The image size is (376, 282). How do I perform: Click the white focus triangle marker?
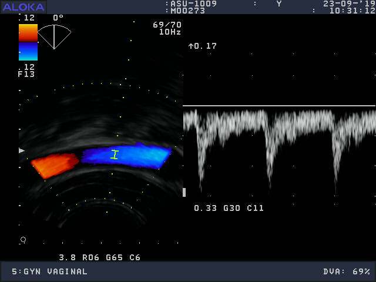pos(22,150)
